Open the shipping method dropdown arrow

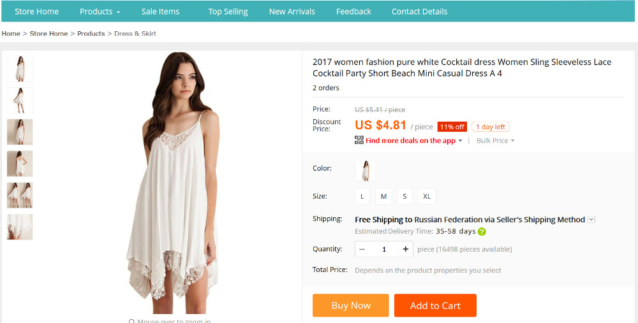(x=591, y=220)
